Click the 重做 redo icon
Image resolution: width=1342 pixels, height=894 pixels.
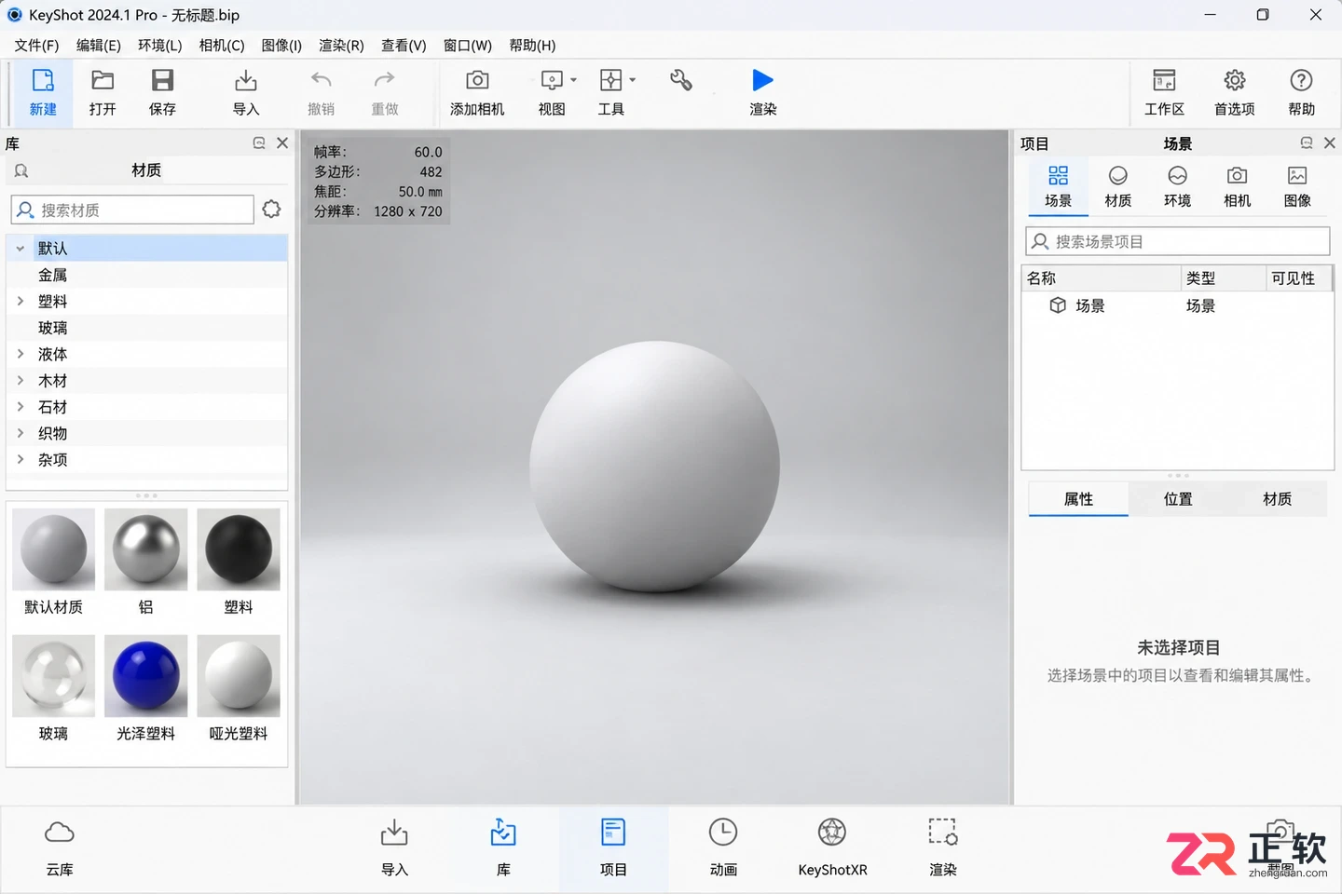tap(384, 81)
